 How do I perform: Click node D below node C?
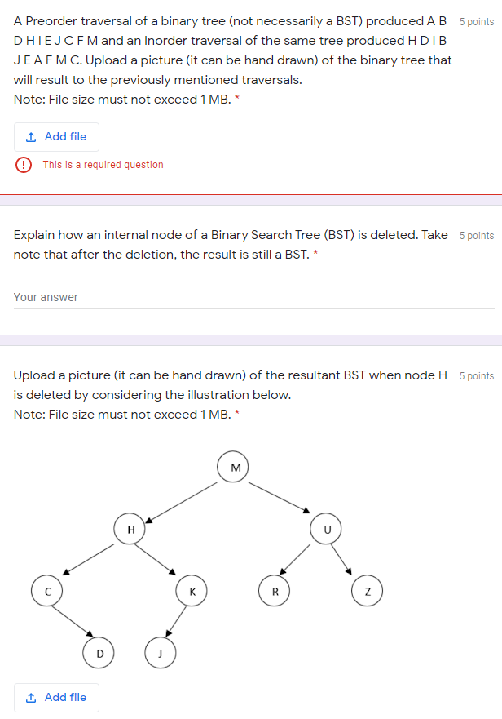point(99,652)
